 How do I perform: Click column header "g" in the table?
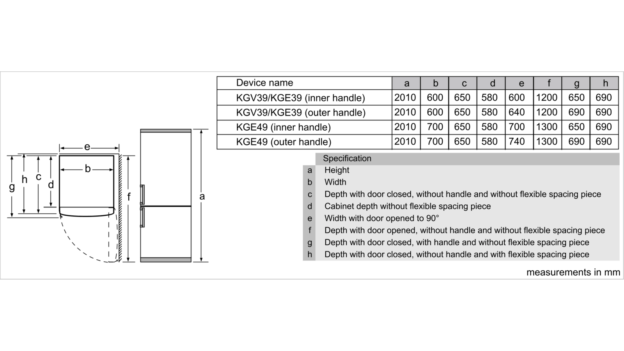(577, 83)
